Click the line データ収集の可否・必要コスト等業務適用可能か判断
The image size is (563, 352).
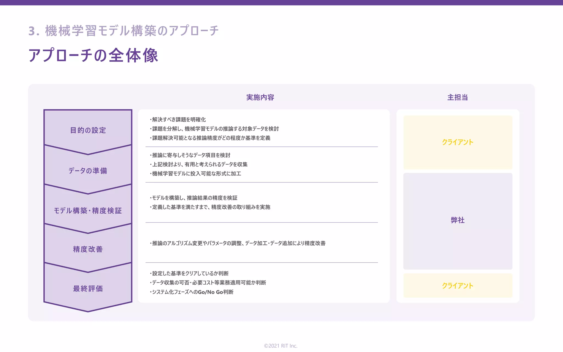208,282
